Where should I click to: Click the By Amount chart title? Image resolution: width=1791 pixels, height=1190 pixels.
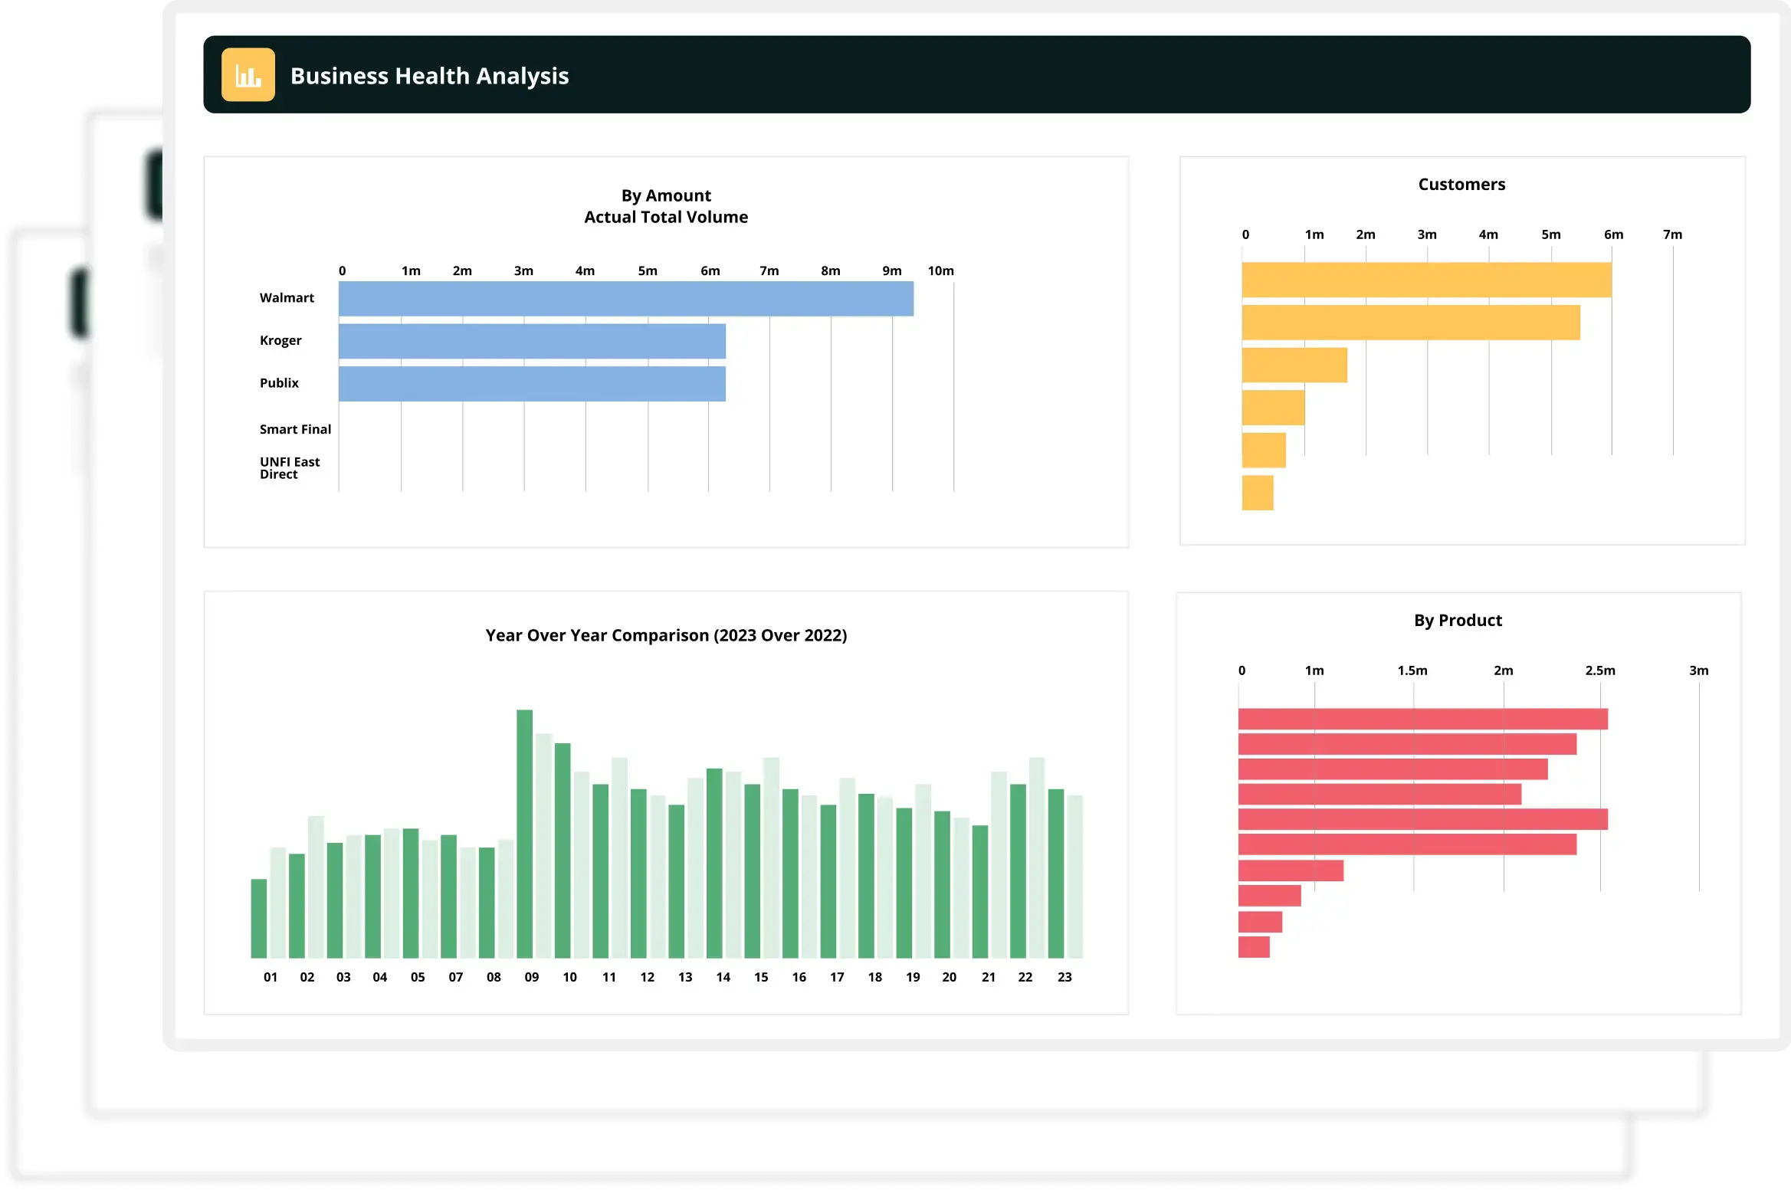pyautogui.click(x=666, y=195)
